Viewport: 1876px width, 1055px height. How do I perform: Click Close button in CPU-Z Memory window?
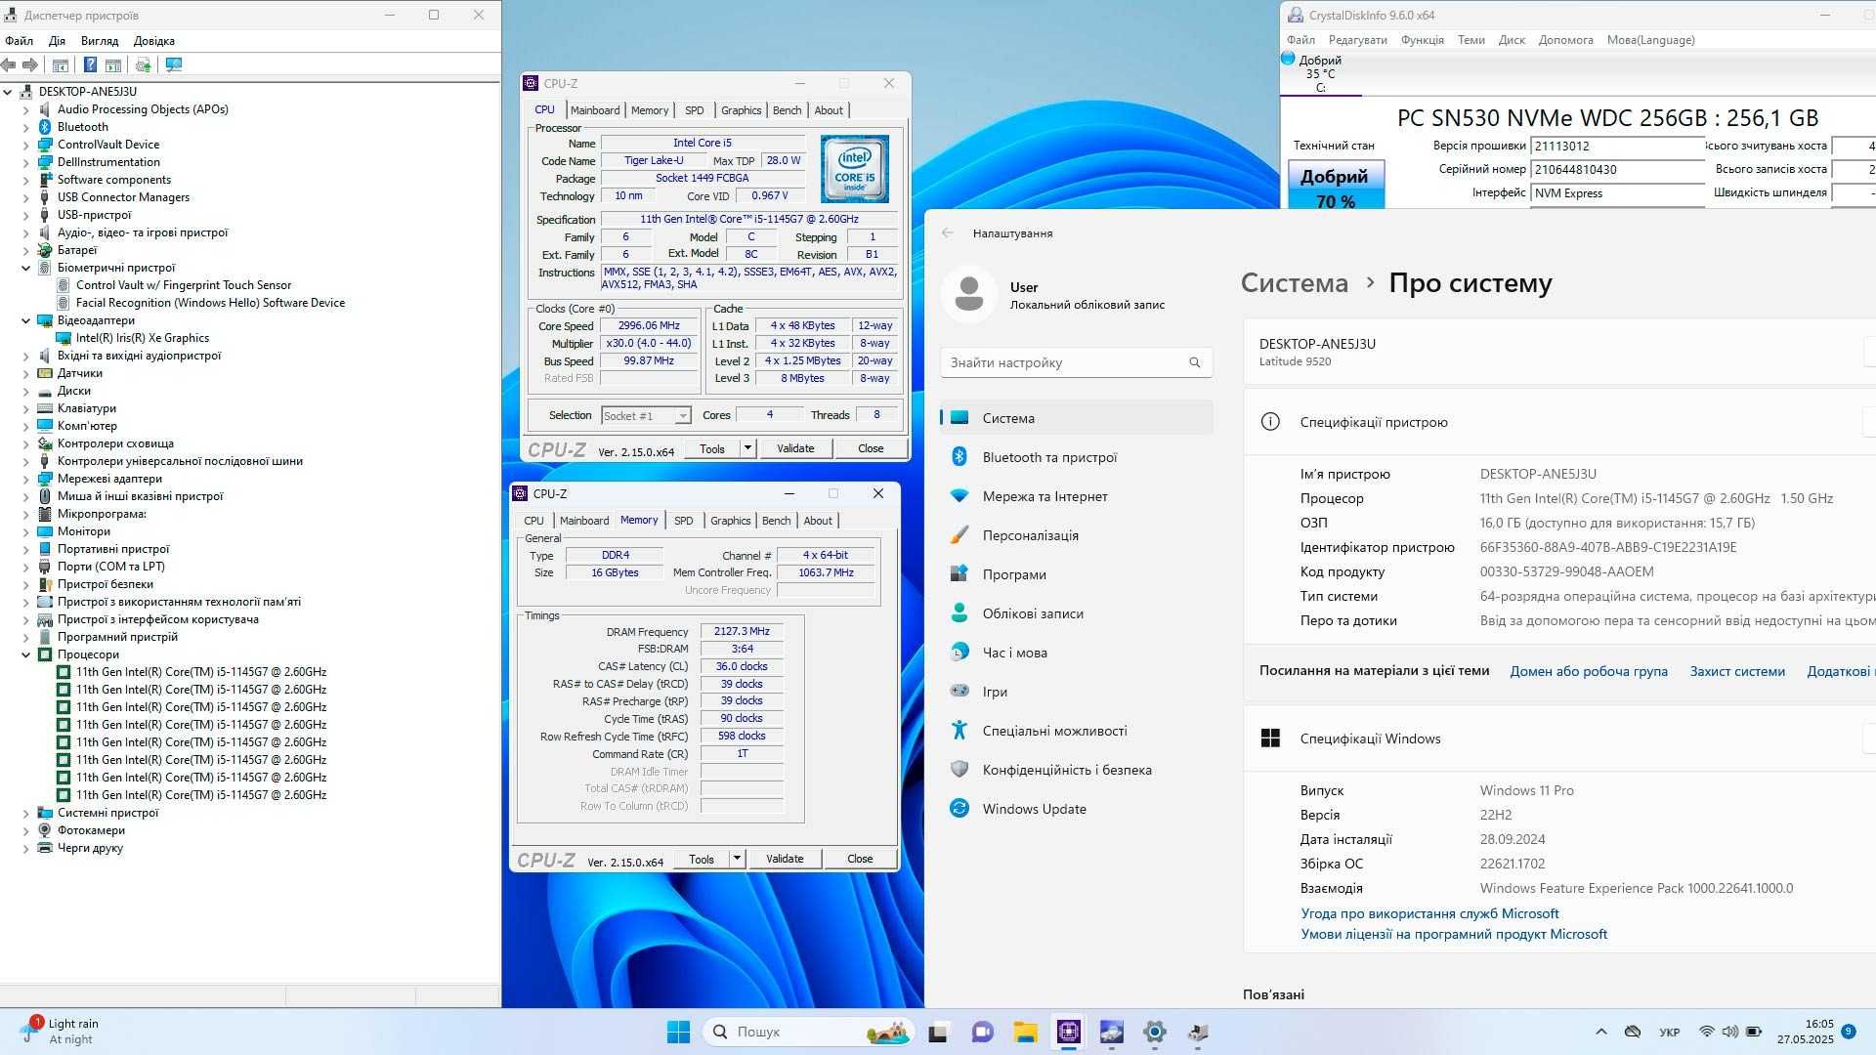(860, 859)
